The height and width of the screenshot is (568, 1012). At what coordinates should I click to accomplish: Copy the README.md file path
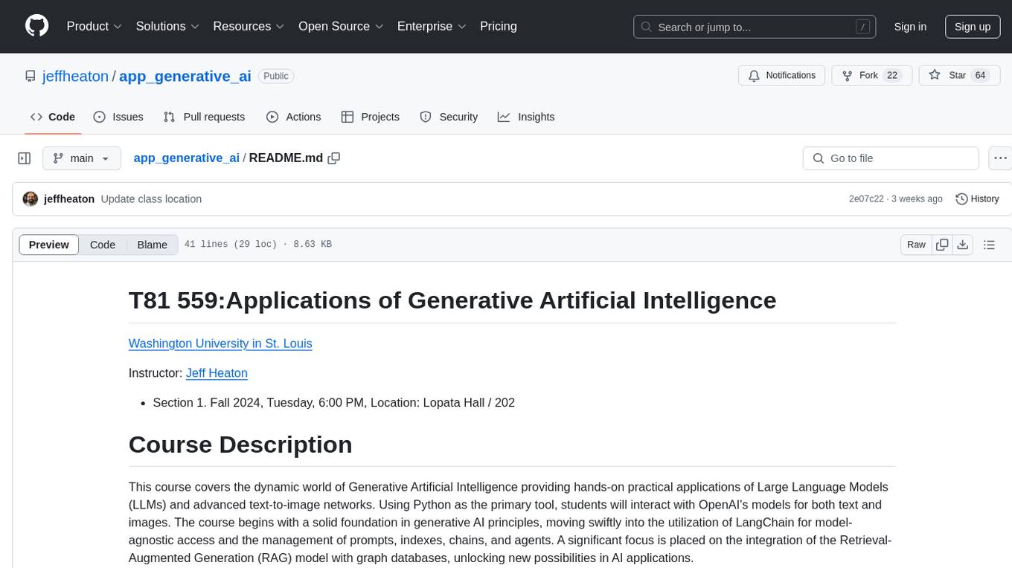point(334,158)
